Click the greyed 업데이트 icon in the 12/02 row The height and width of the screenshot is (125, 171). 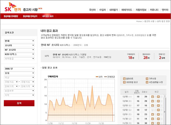pos(153,110)
